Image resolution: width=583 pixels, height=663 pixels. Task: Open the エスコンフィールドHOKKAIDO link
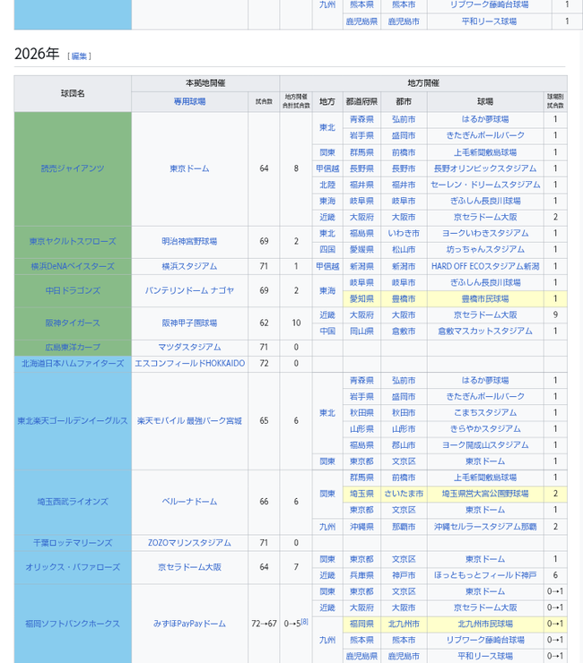coord(189,363)
